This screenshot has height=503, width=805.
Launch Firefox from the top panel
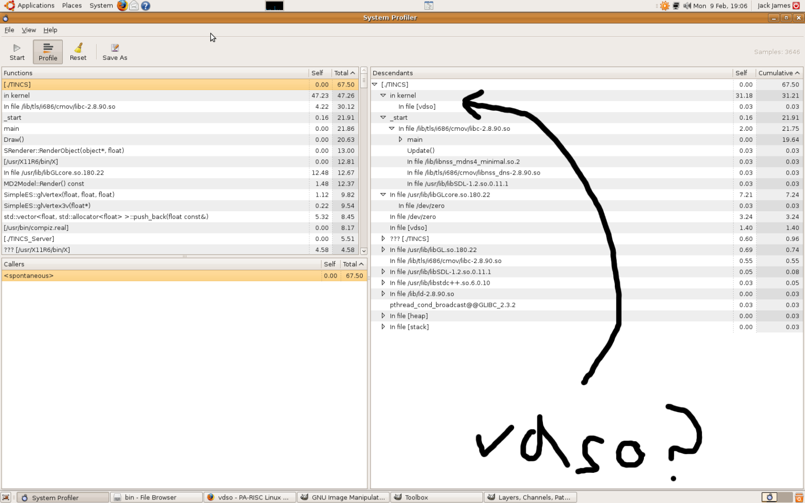(x=122, y=6)
